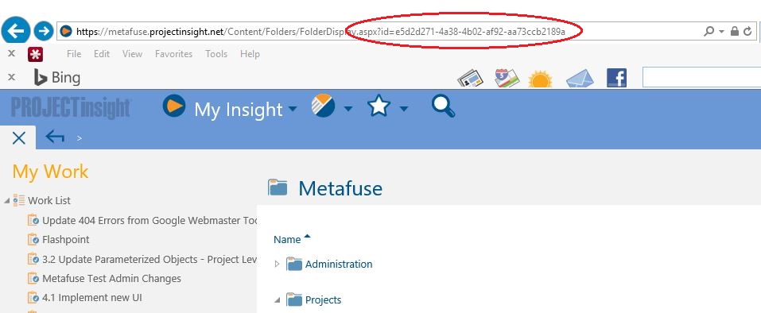Image resolution: width=761 pixels, height=313 pixels.
Task: Click the Administration folder icon
Action: coord(294,264)
